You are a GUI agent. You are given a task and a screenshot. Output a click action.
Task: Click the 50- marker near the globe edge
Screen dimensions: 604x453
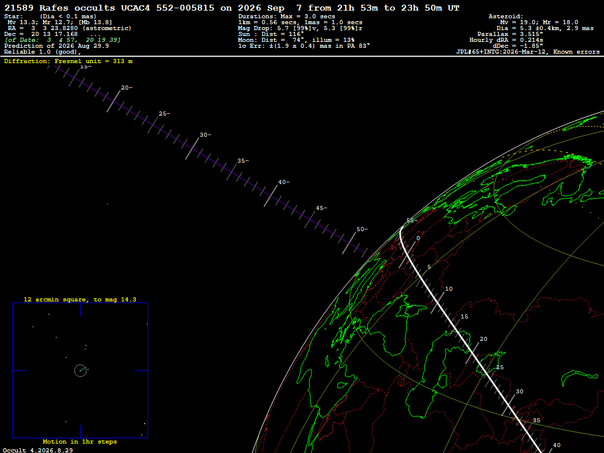pos(362,229)
